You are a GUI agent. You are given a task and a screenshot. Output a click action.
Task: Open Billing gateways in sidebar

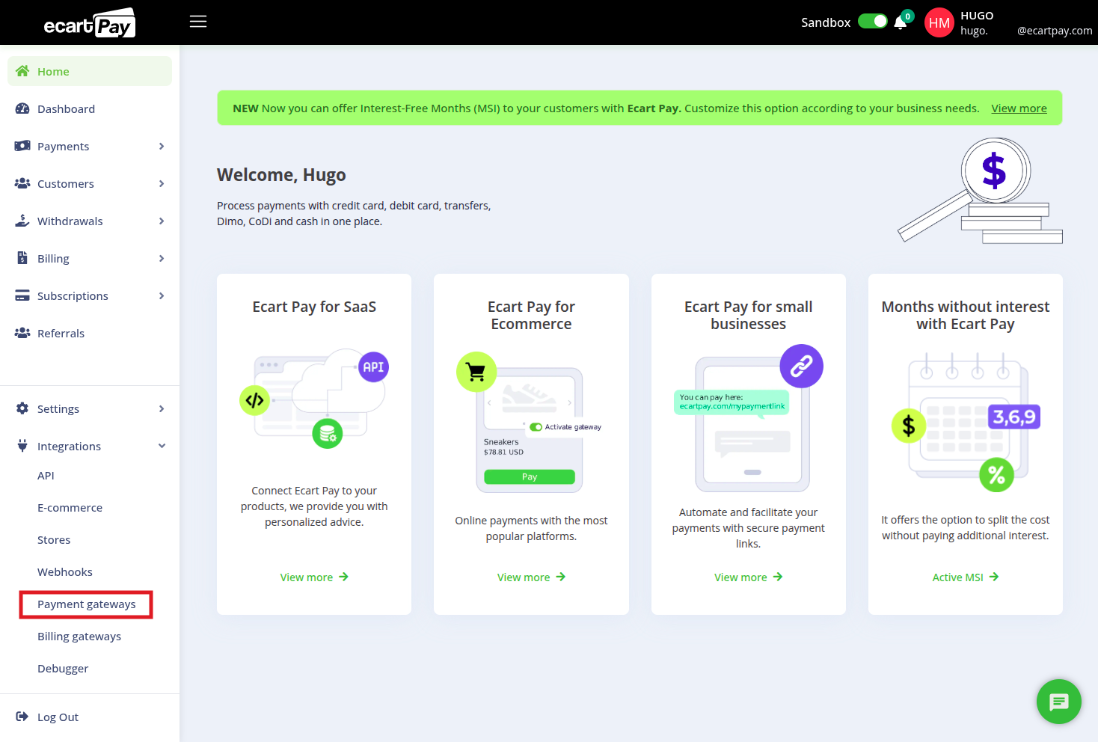[79, 637]
